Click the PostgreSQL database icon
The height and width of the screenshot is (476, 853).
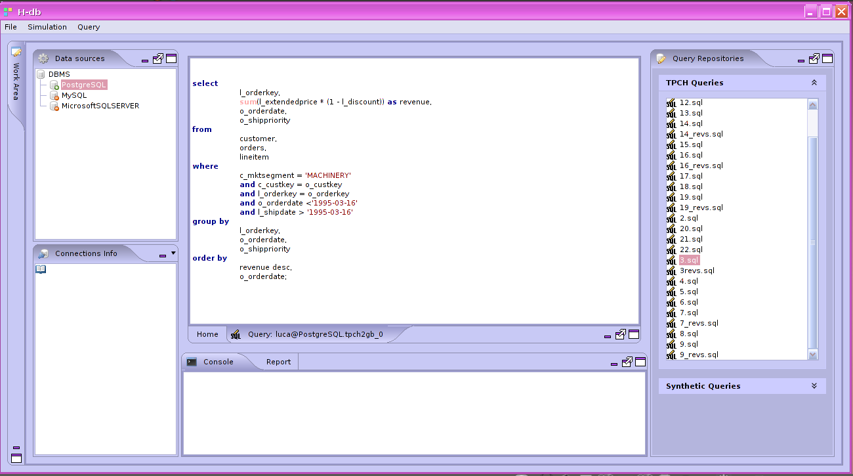(55, 85)
